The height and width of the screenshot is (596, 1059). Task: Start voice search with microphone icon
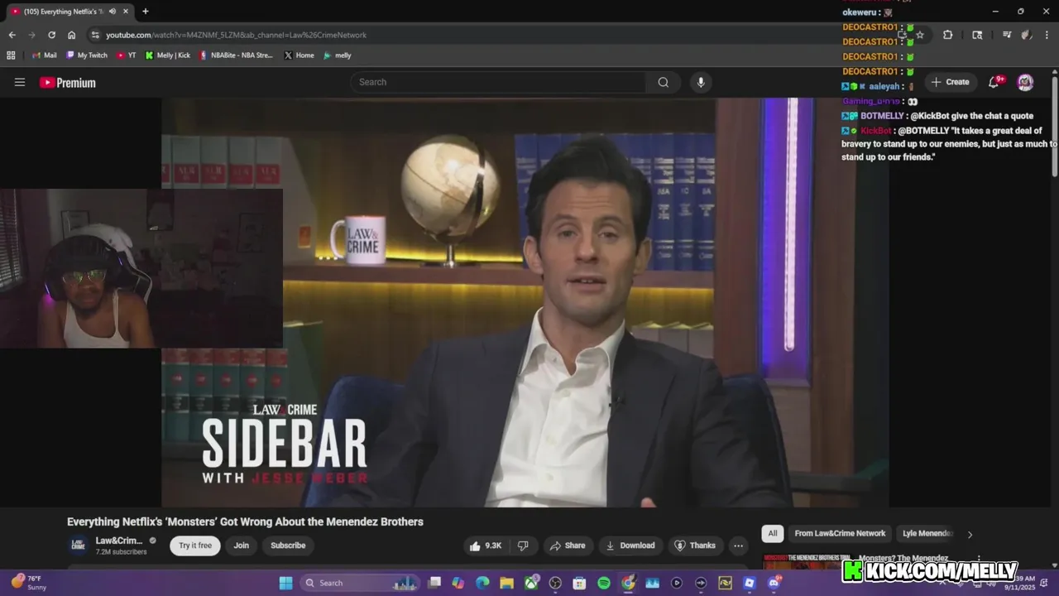[701, 82]
